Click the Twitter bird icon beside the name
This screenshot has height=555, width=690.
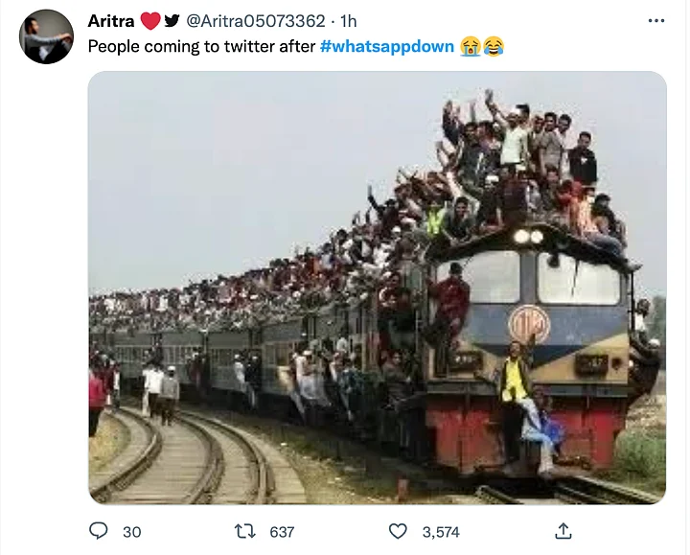(x=172, y=21)
